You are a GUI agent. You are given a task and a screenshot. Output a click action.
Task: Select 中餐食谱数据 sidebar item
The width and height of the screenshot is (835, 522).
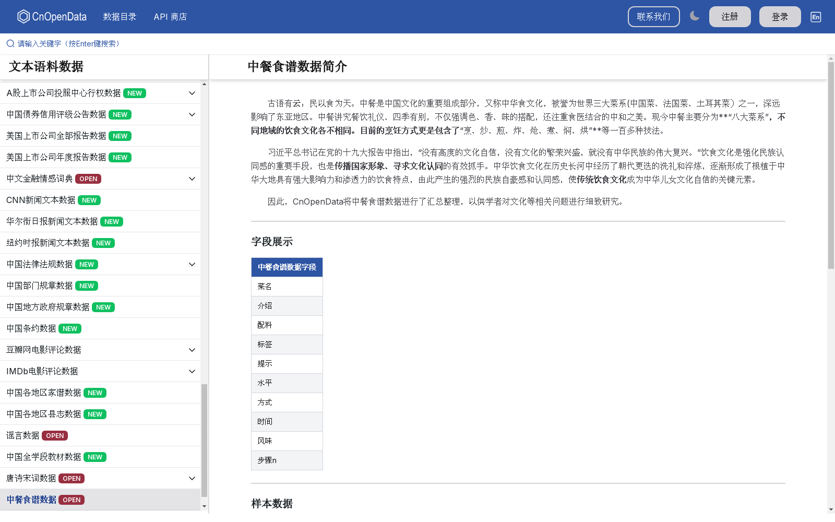pyautogui.click(x=100, y=500)
